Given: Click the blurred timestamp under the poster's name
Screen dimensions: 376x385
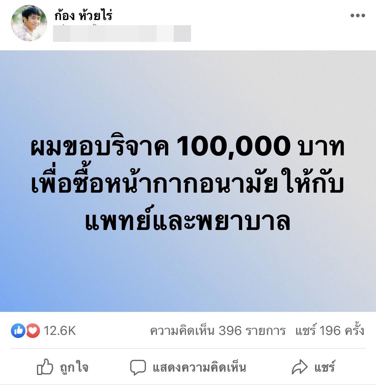Looking at the screenshot, I should tap(122, 33).
